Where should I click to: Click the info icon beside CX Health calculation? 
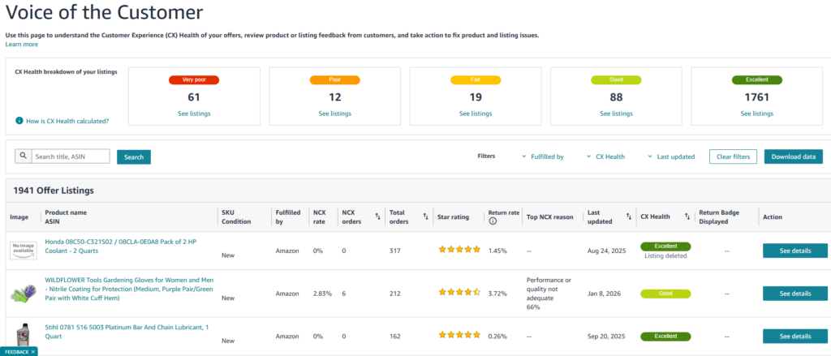pyautogui.click(x=19, y=121)
